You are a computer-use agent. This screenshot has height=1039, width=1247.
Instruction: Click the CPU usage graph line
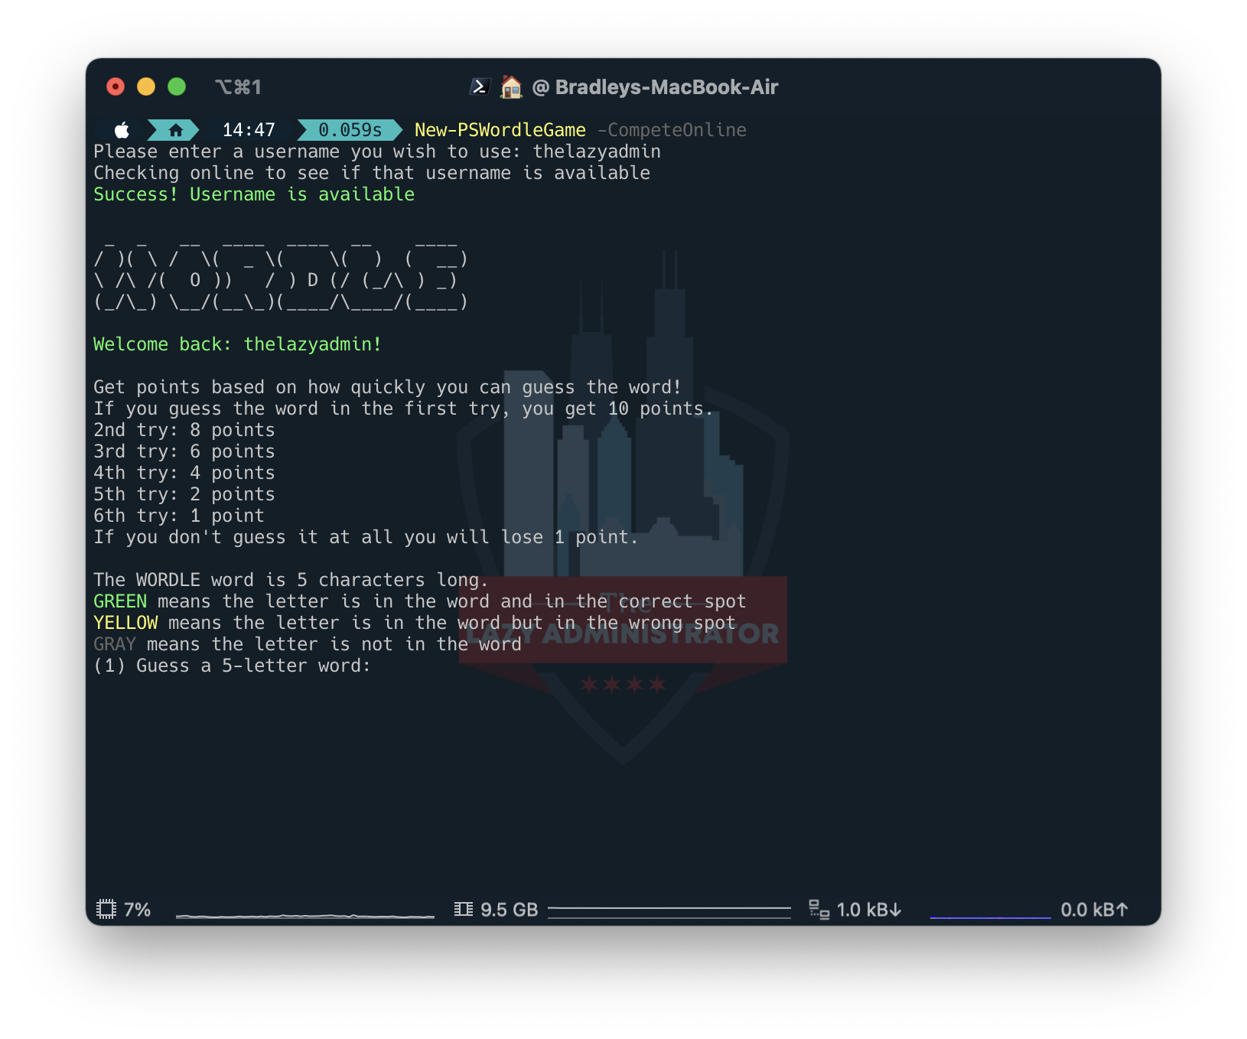(304, 914)
